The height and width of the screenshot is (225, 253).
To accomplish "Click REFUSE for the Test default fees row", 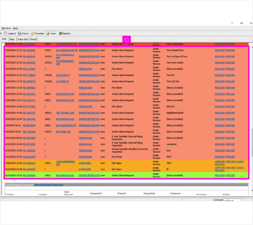I will 231,50.
